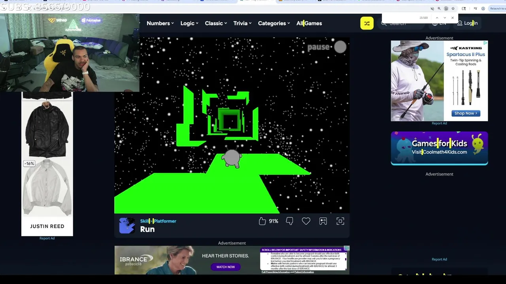Image resolution: width=506 pixels, height=284 pixels.
Task: Click the 91% like rating text
Action: coord(274,221)
